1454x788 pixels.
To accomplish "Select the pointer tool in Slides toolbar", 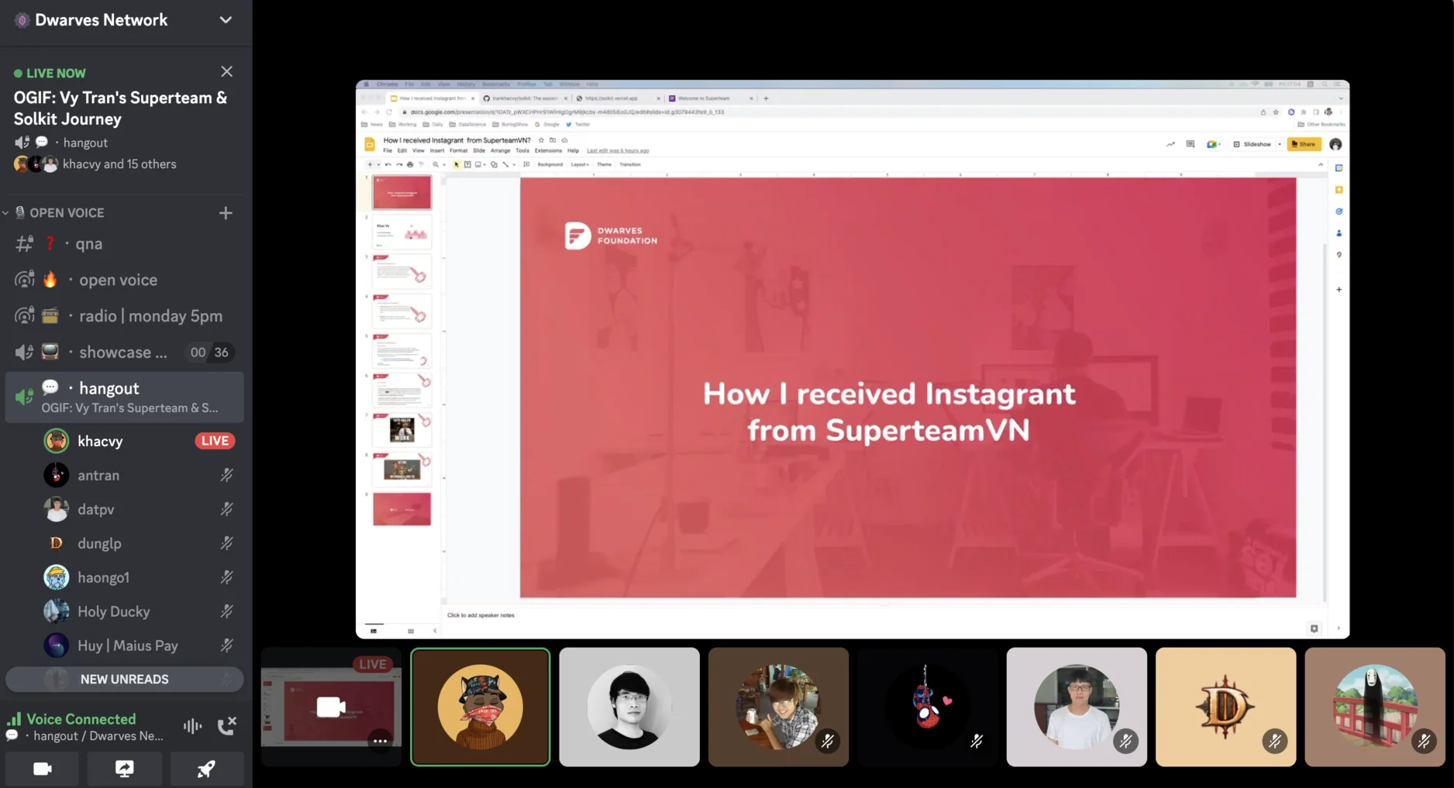I will [457, 164].
